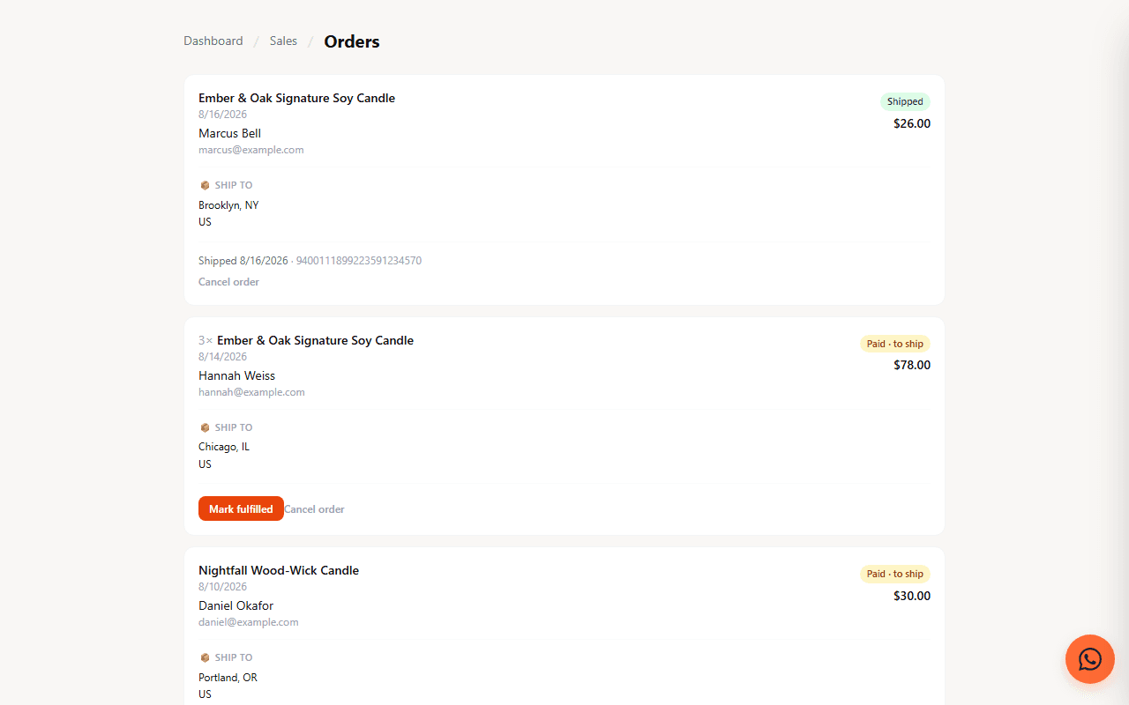This screenshot has height=705, width=1129.
Task: Cancel order for Hannah Weiss
Action: point(314,509)
